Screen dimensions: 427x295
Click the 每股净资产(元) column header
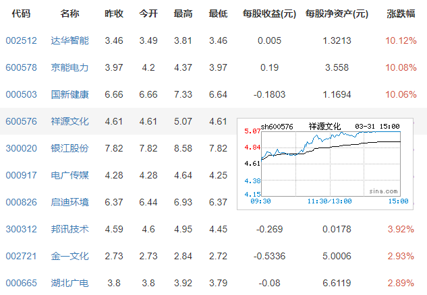click(x=337, y=13)
